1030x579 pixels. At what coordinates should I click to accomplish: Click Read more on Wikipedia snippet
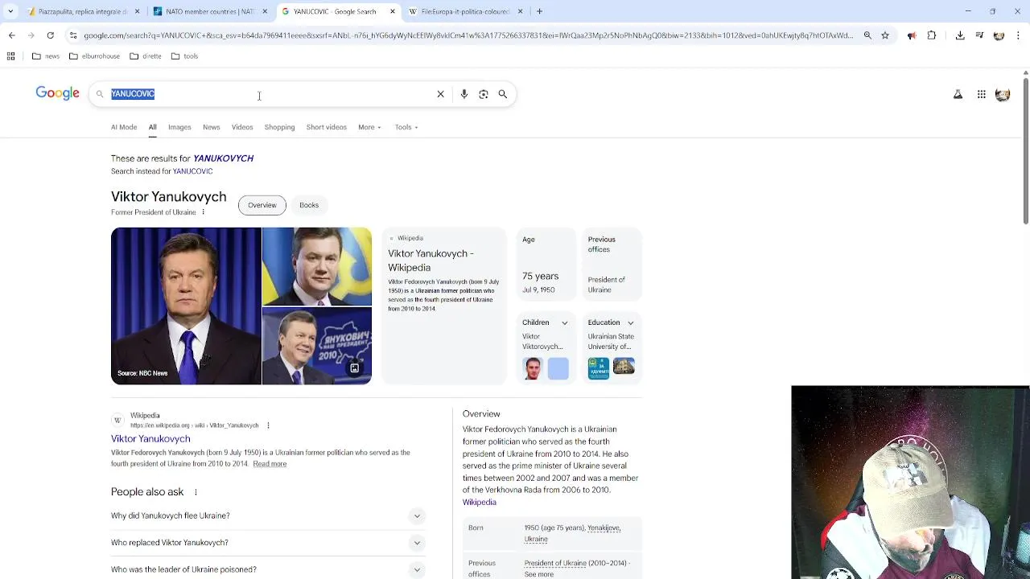pyautogui.click(x=270, y=464)
